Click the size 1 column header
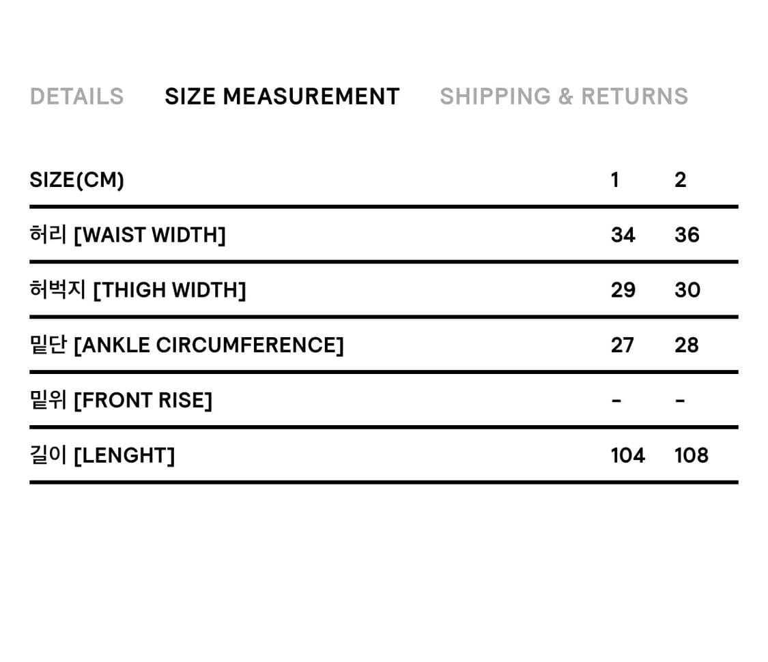Image resolution: width=768 pixels, height=662 pixels. [615, 180]
